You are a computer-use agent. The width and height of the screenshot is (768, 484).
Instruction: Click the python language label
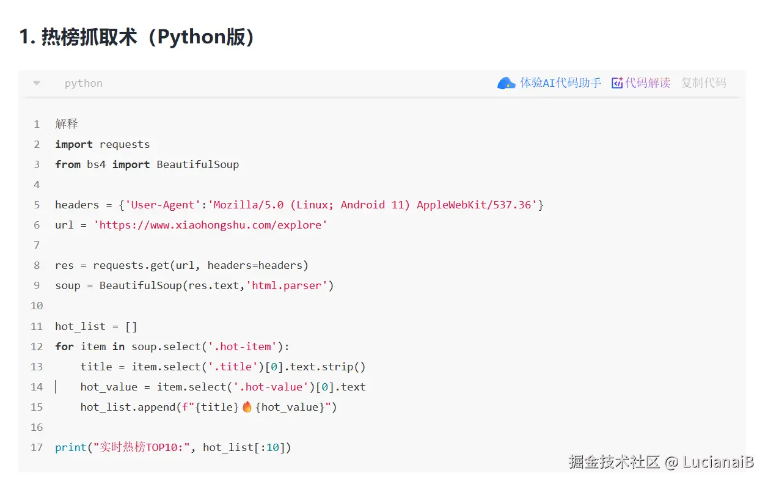[83, 83]
